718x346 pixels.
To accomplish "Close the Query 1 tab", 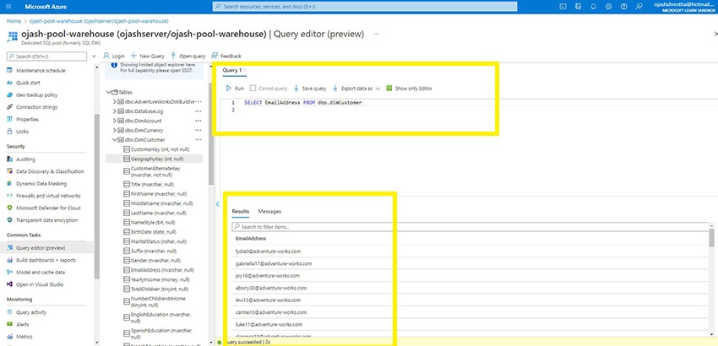I will coord(245,70).
